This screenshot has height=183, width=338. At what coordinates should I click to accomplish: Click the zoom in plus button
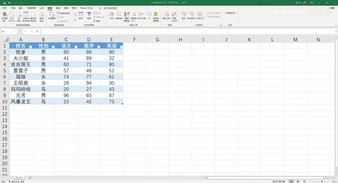point(329,181)
